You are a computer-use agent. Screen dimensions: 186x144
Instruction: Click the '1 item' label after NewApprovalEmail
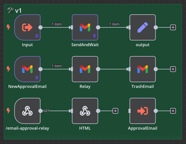pos(57,66)
